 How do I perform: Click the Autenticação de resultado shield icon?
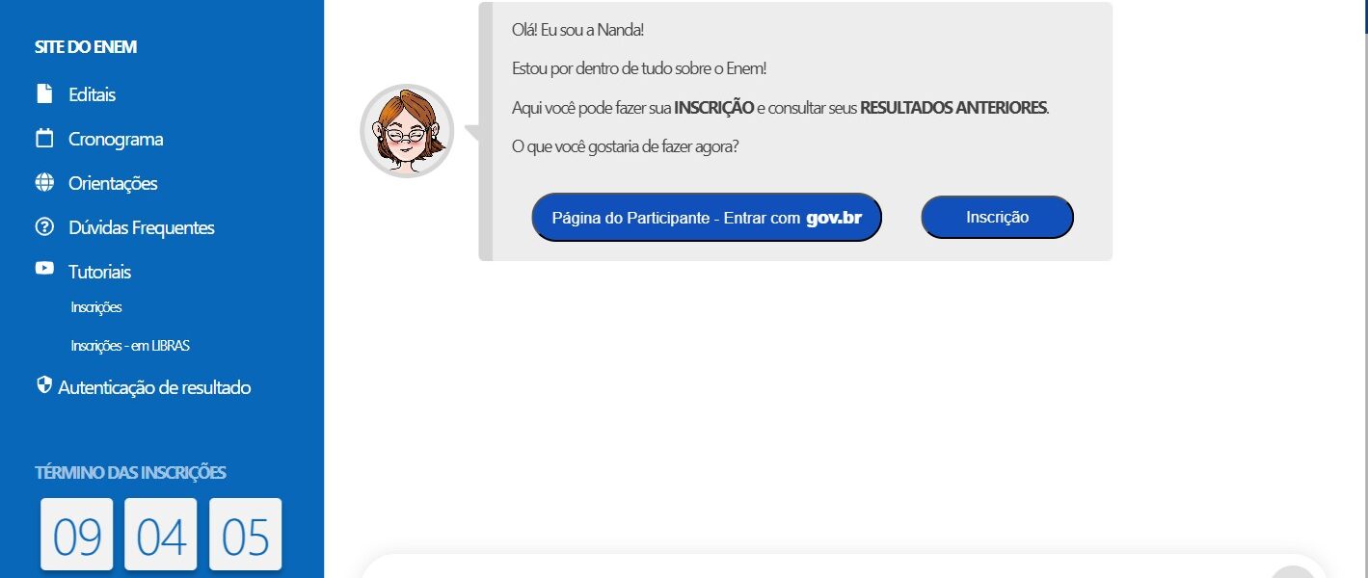pyautogui.click(x=43, y=385)
